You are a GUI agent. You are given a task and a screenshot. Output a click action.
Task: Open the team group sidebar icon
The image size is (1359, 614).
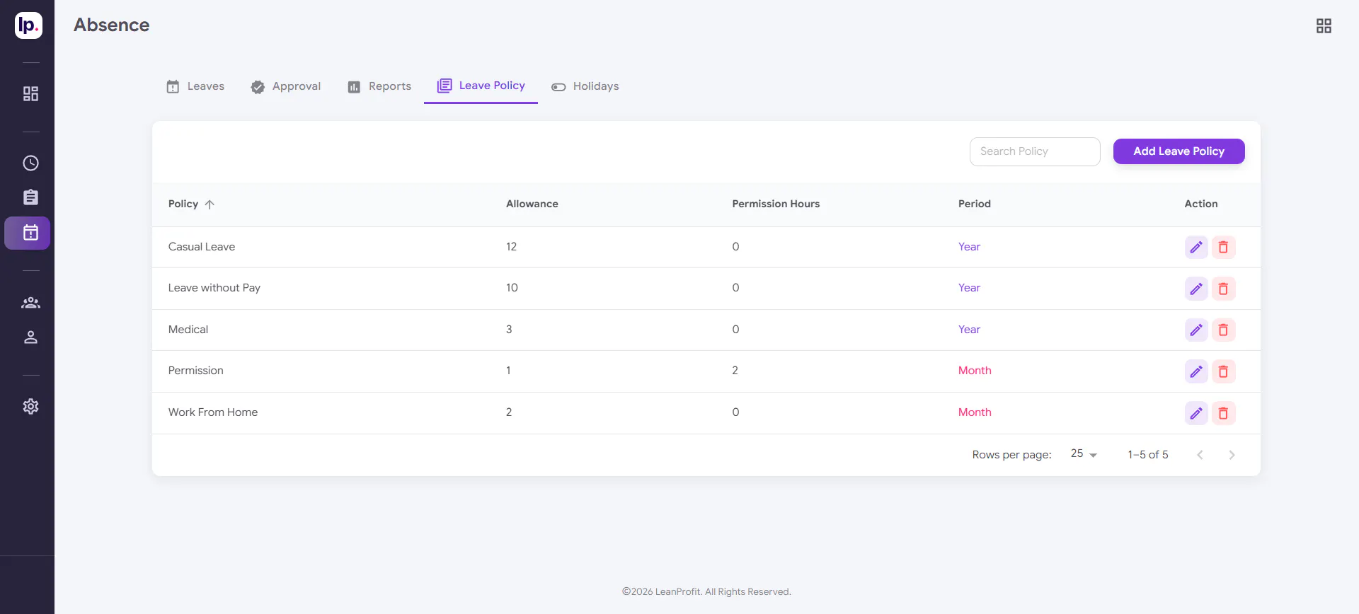[x=30, y=303]
